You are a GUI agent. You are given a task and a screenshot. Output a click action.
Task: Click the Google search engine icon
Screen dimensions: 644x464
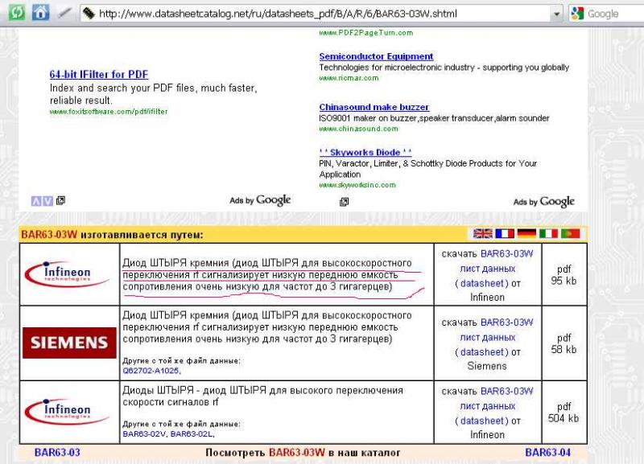coord(577,14)
